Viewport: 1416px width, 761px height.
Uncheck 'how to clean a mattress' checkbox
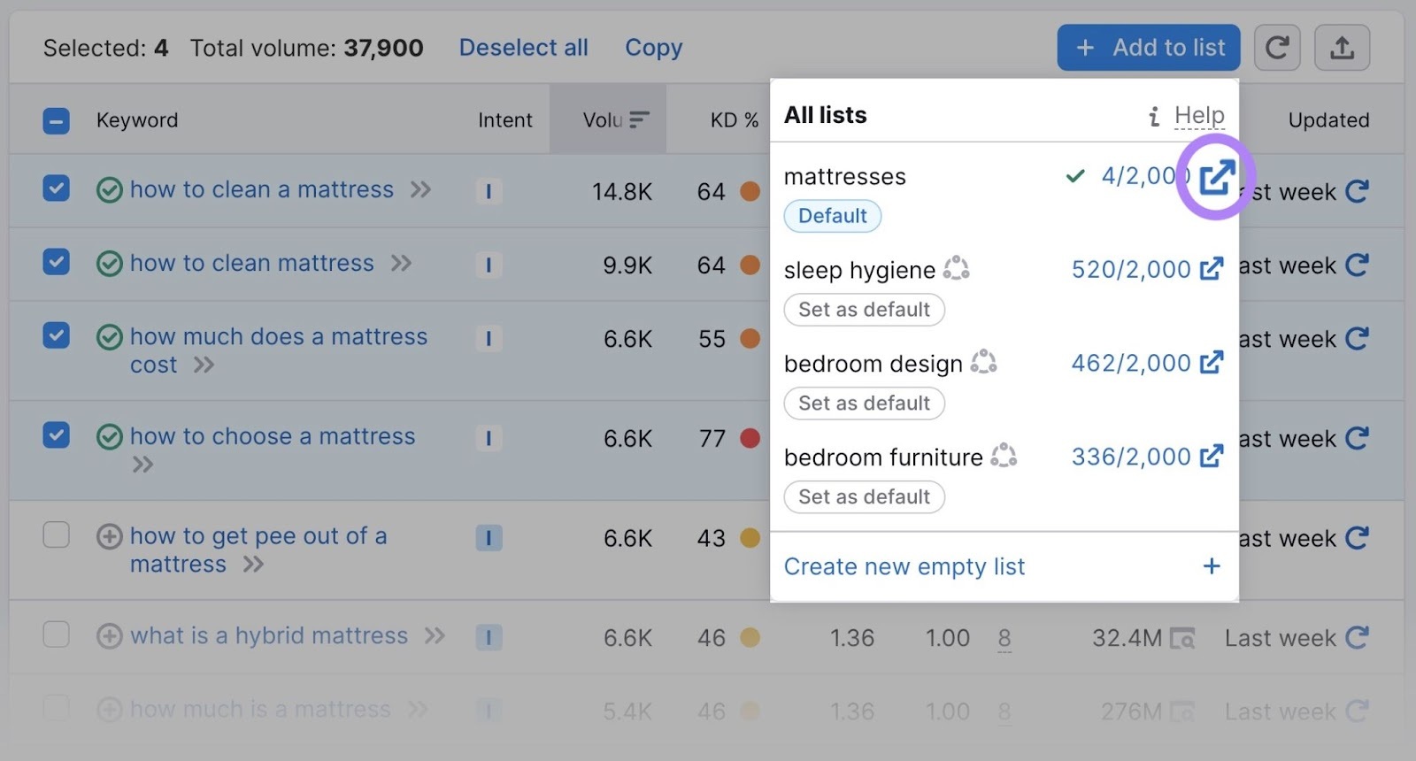tap(57, 188)
